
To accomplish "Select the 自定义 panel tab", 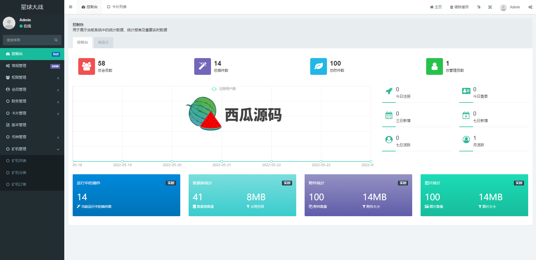I will pyautogui.click(x=103, y=42).
